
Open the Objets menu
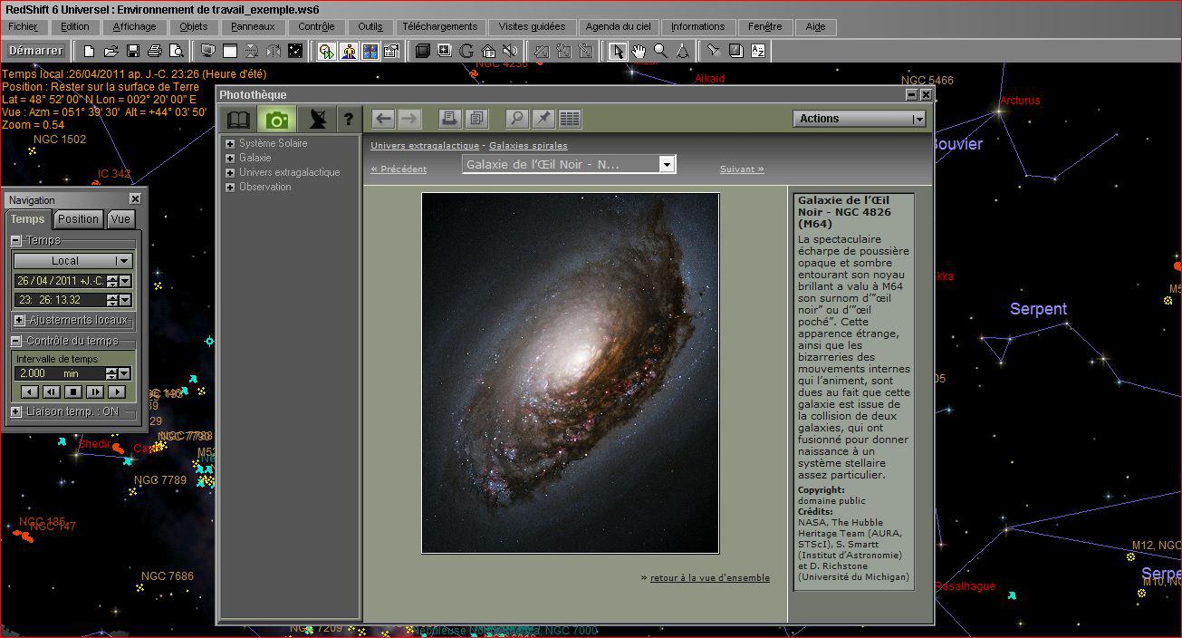coord(194,27)
